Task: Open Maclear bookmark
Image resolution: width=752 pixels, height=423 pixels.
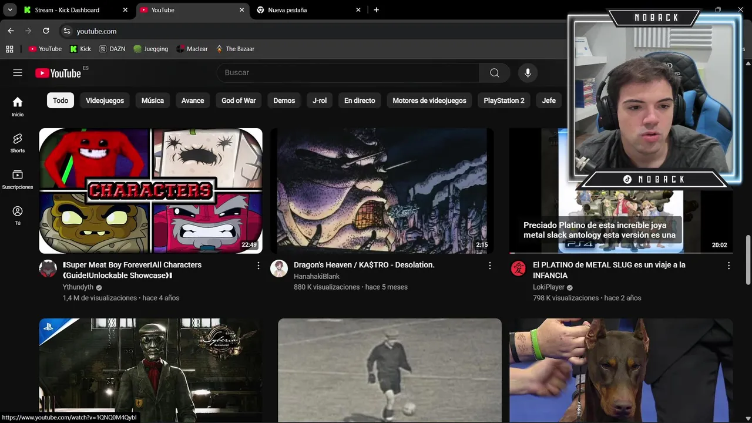Action: 192,49
